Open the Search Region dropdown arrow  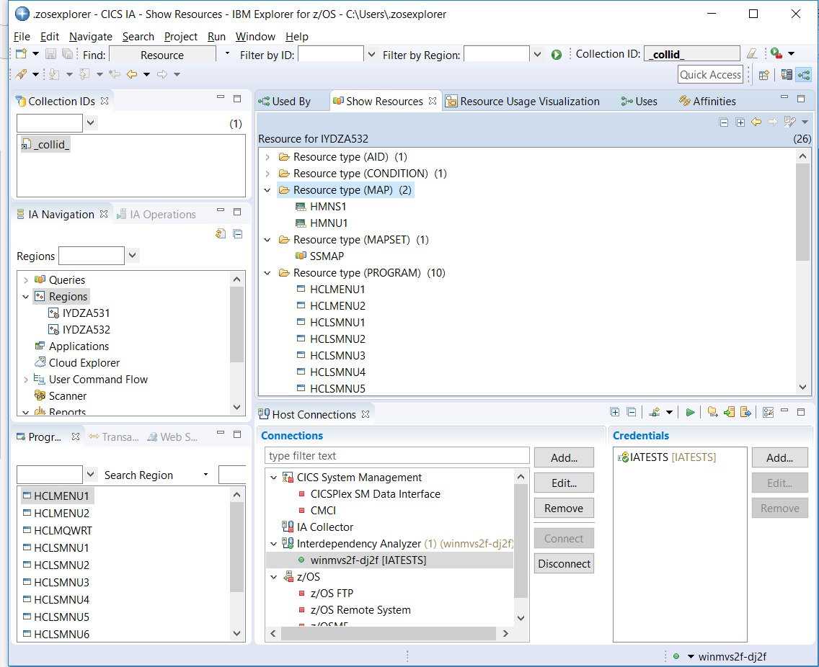point(205,475)
